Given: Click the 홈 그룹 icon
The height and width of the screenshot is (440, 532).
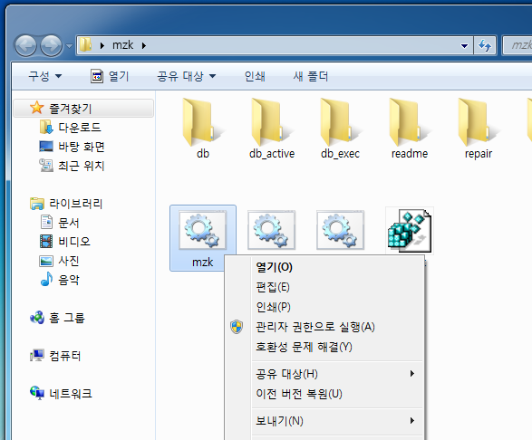Looking at the screenshot, I should pos(37,318).
